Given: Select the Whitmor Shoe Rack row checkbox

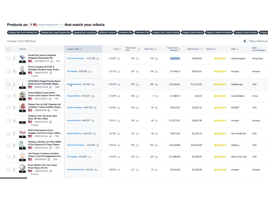Looking at the screenshot, I should (x=8, y=121).
